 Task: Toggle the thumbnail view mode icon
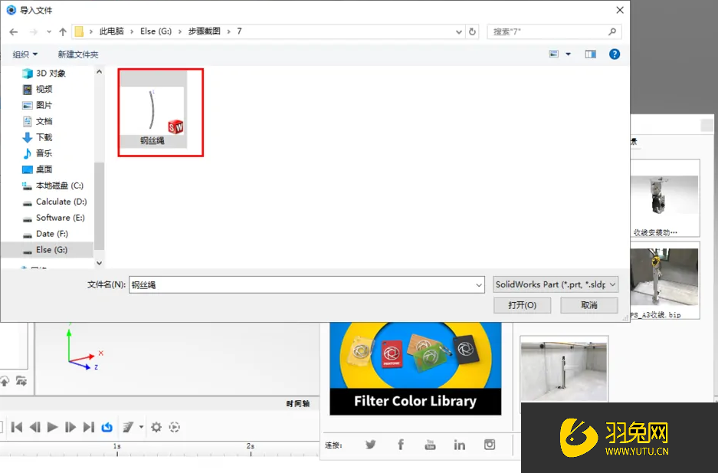click(x=553, y=54)
